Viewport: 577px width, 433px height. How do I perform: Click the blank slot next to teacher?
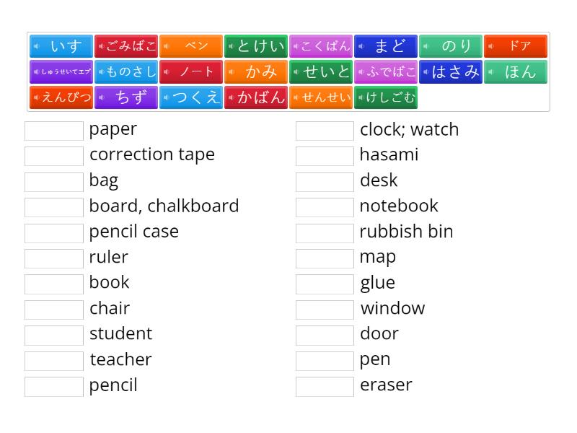point(54,361)
